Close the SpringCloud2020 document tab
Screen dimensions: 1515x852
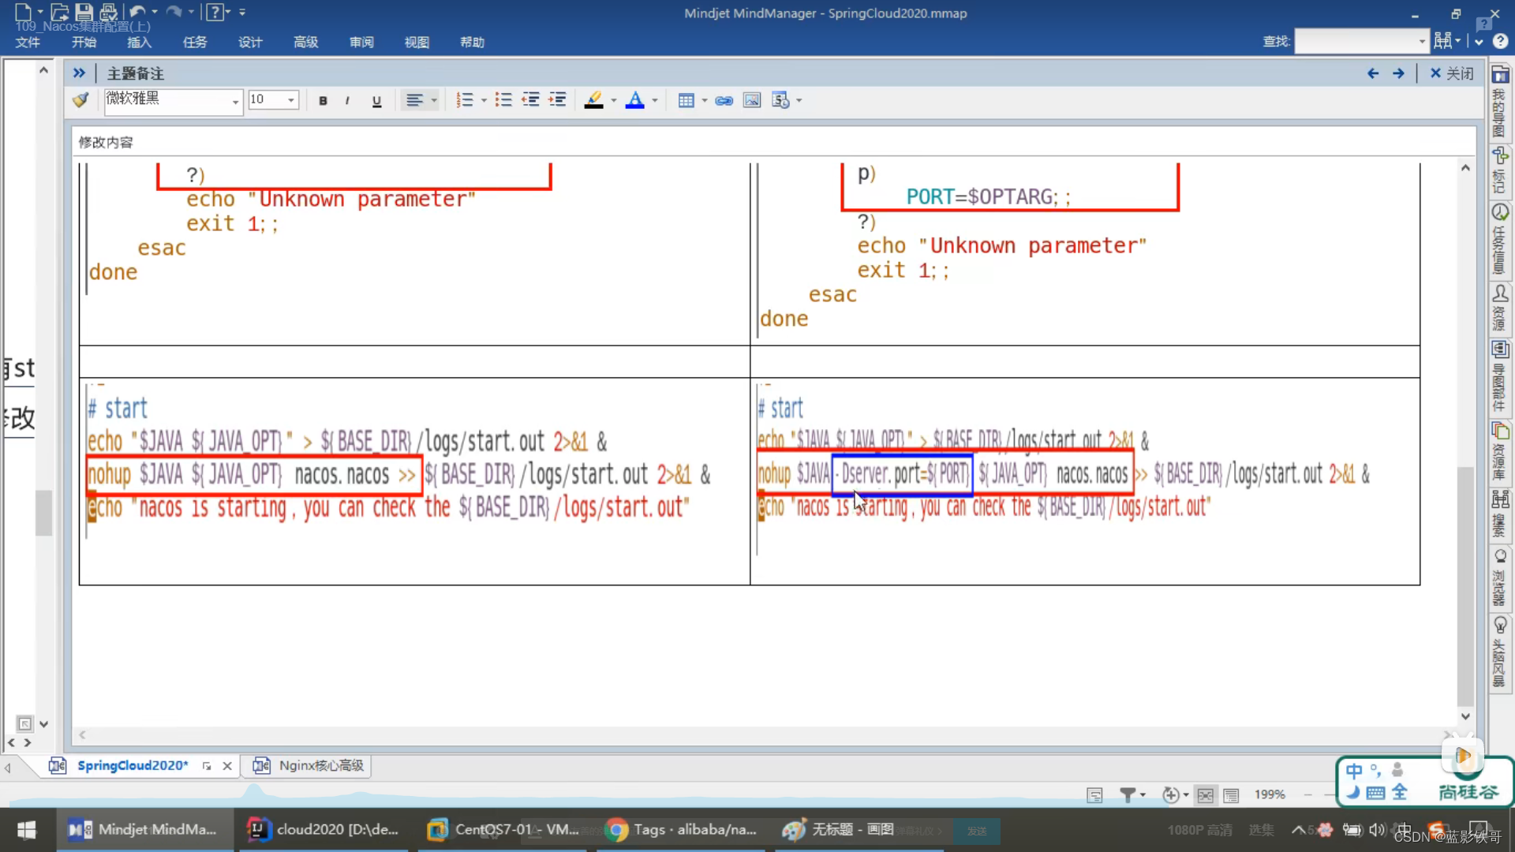tap(227, 766)
